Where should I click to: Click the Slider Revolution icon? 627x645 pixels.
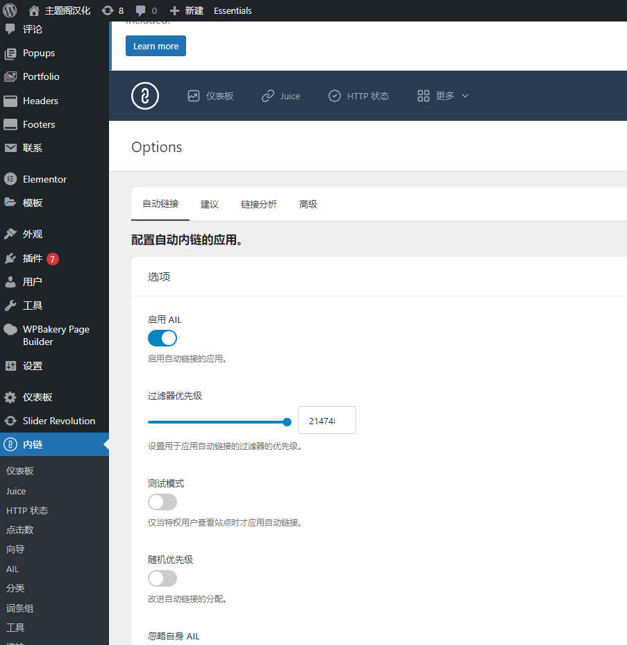(x=10, y=421)
